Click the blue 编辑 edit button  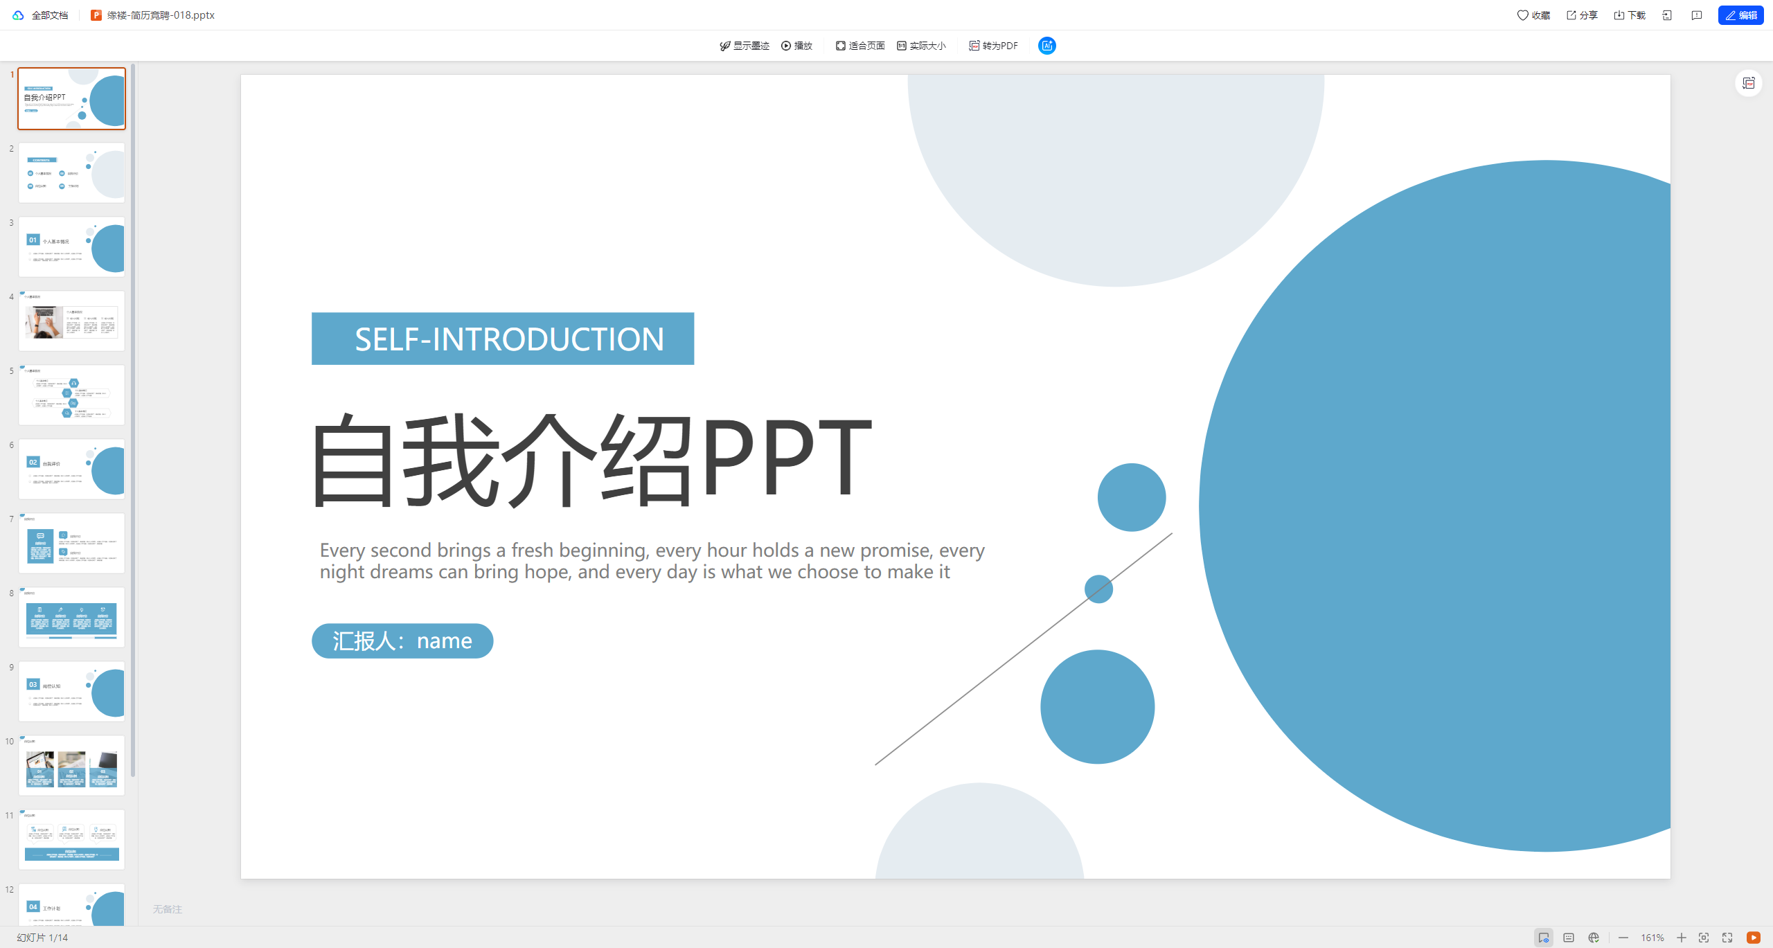(1740, 15)
